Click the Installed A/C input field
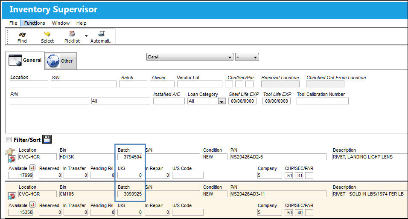The image size is (408, 219). 169,101
